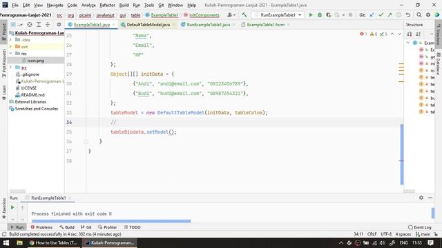Collapse the res folder
Image resolution: width=442 pixels, height=248 pixels.
(11, 54)
